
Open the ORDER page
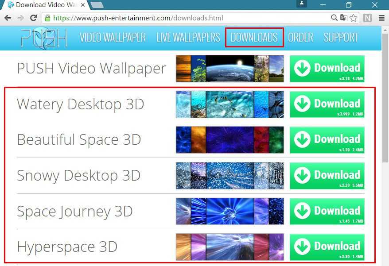[x=300, y=38]
